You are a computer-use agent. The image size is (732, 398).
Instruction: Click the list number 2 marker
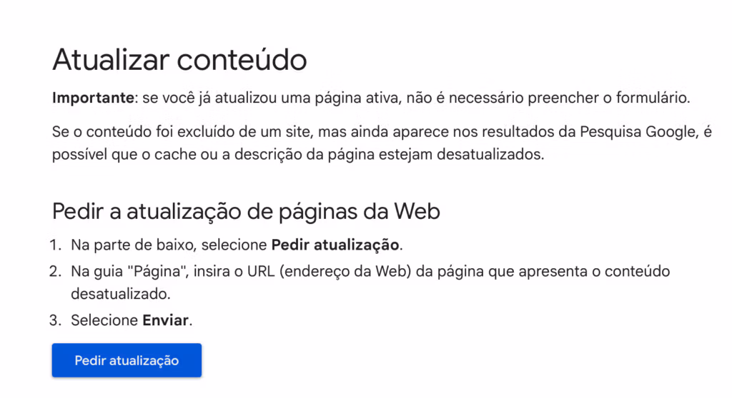coord(55,272)
